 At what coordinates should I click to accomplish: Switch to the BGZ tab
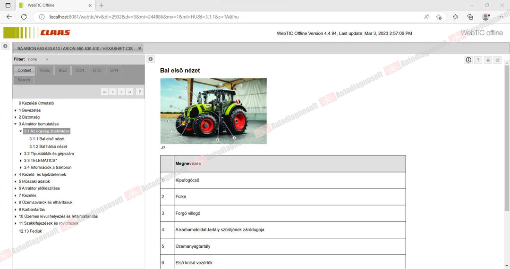point(62,70)
